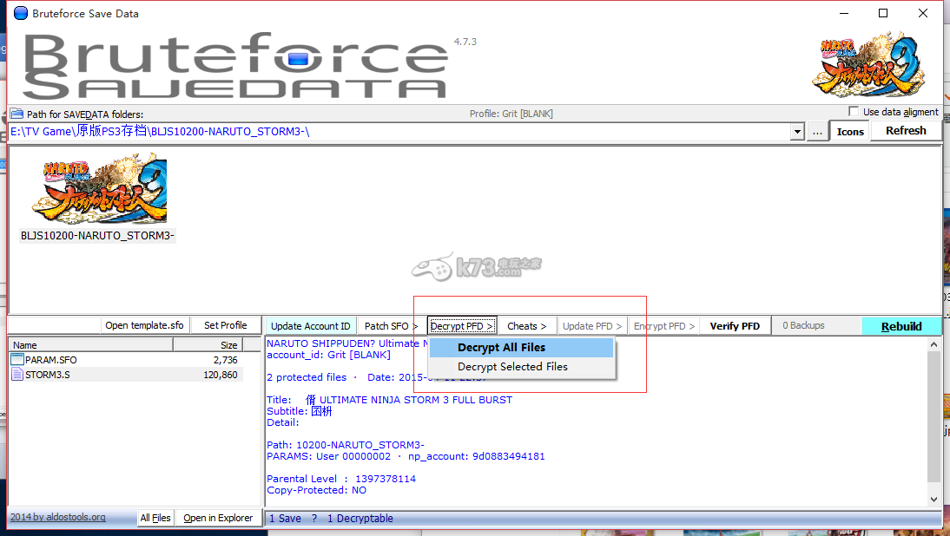Click the info panel vertical scrollbar
This screenshot has height=536, width=950.
click(x=934, y=416)
